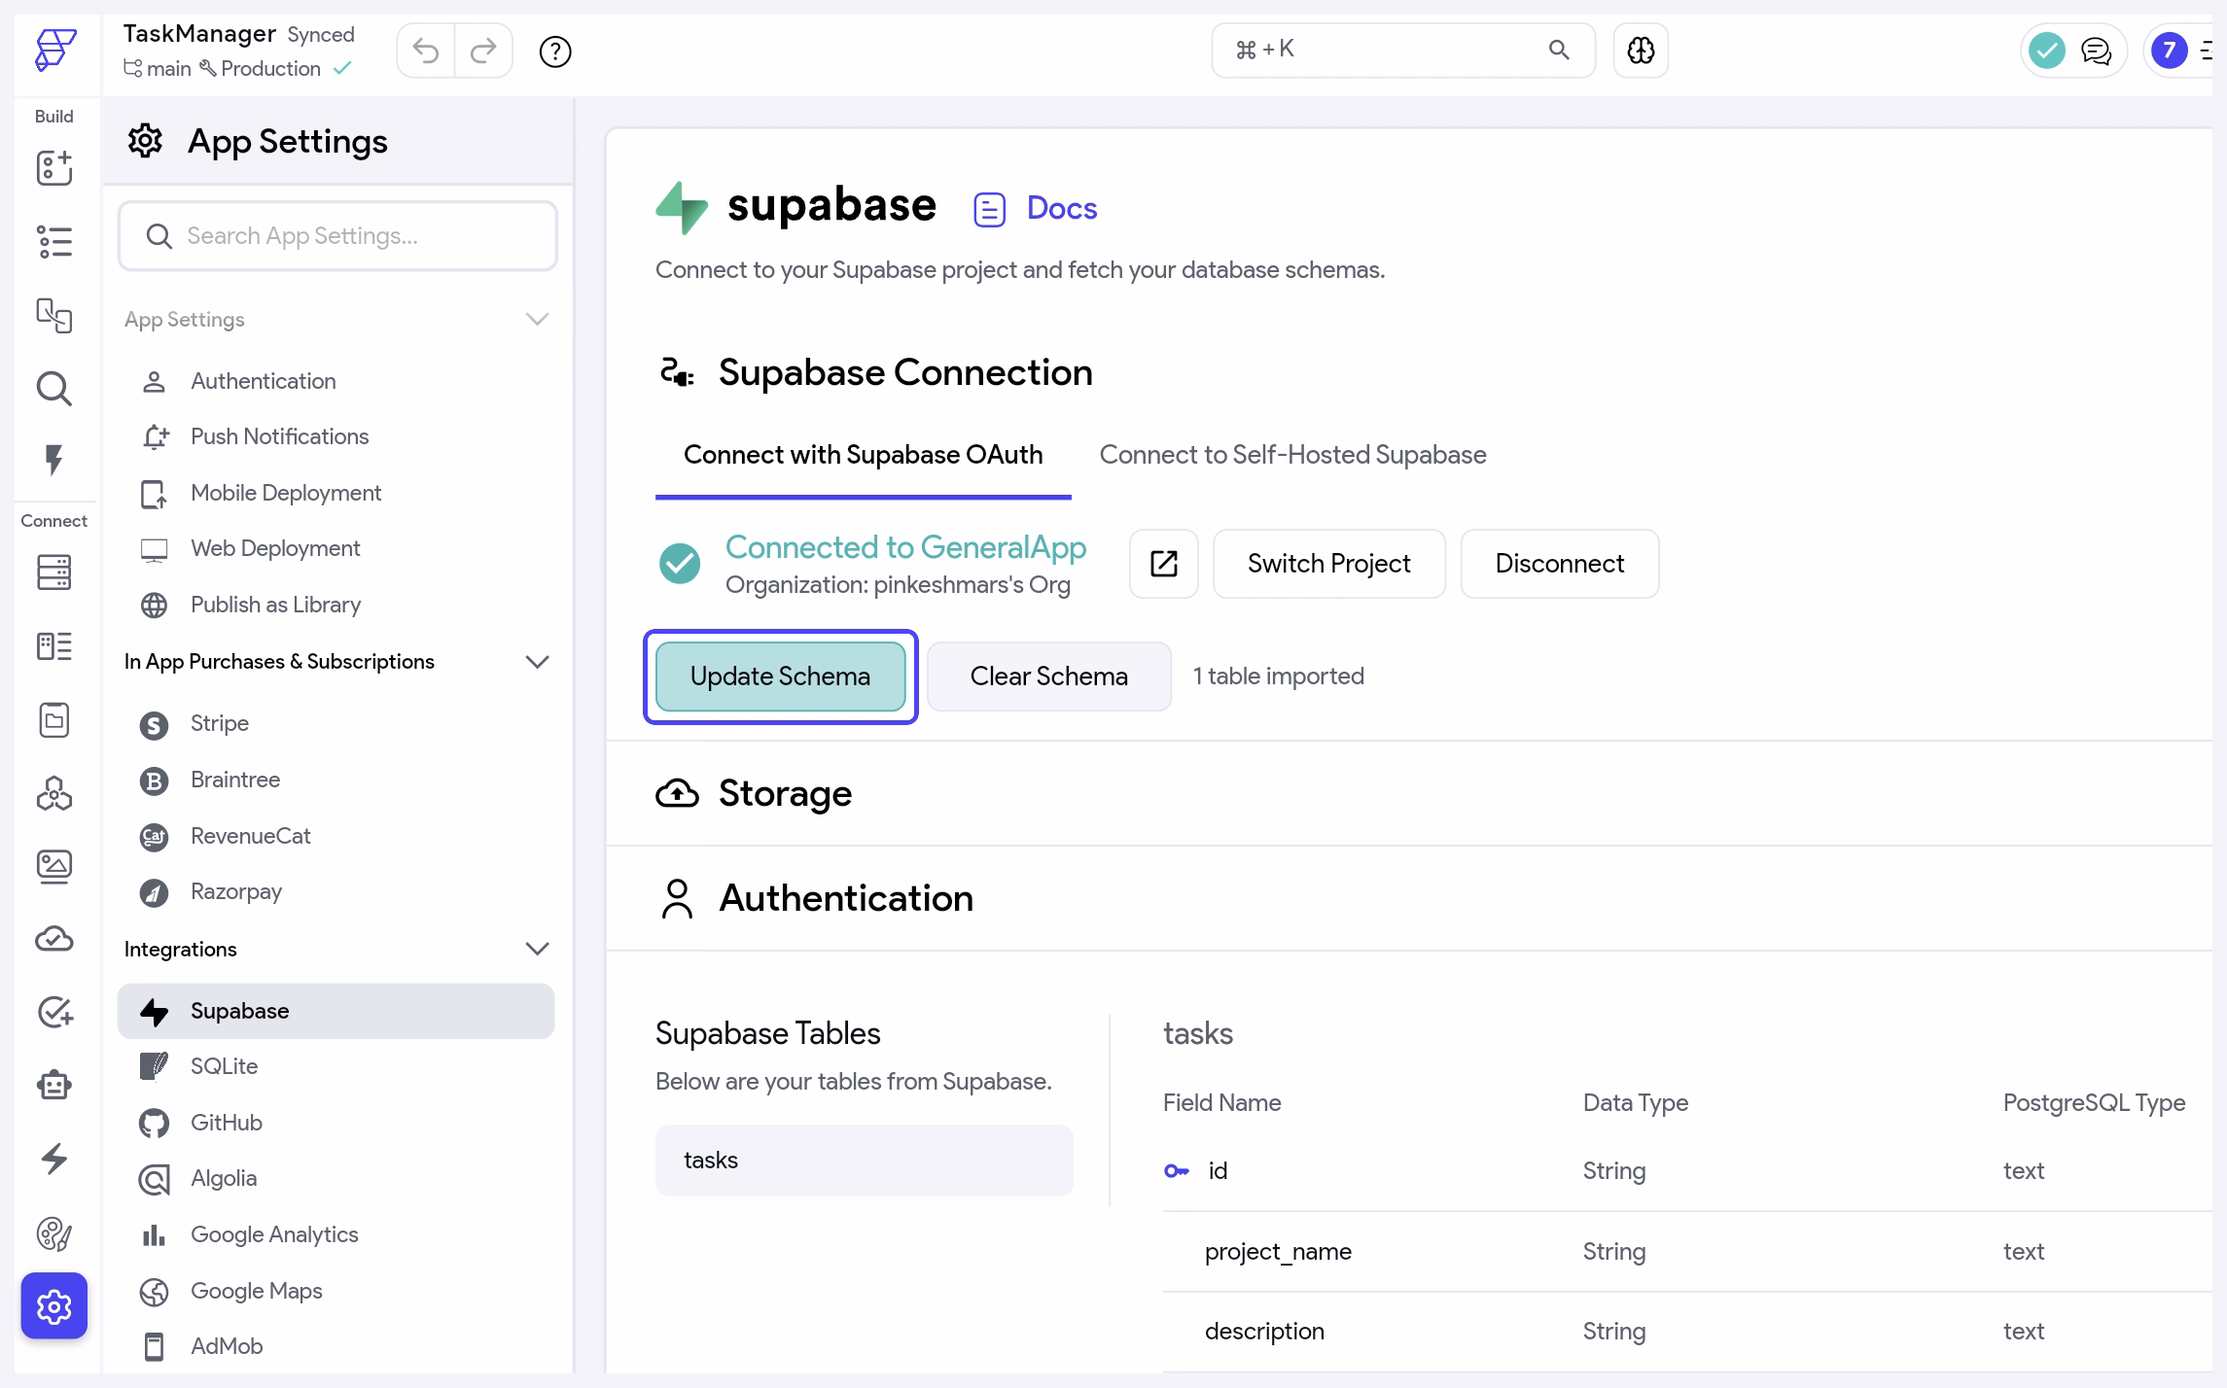Switch to Connect to Self-Hosted Supabase tab

click(1292, 455)
